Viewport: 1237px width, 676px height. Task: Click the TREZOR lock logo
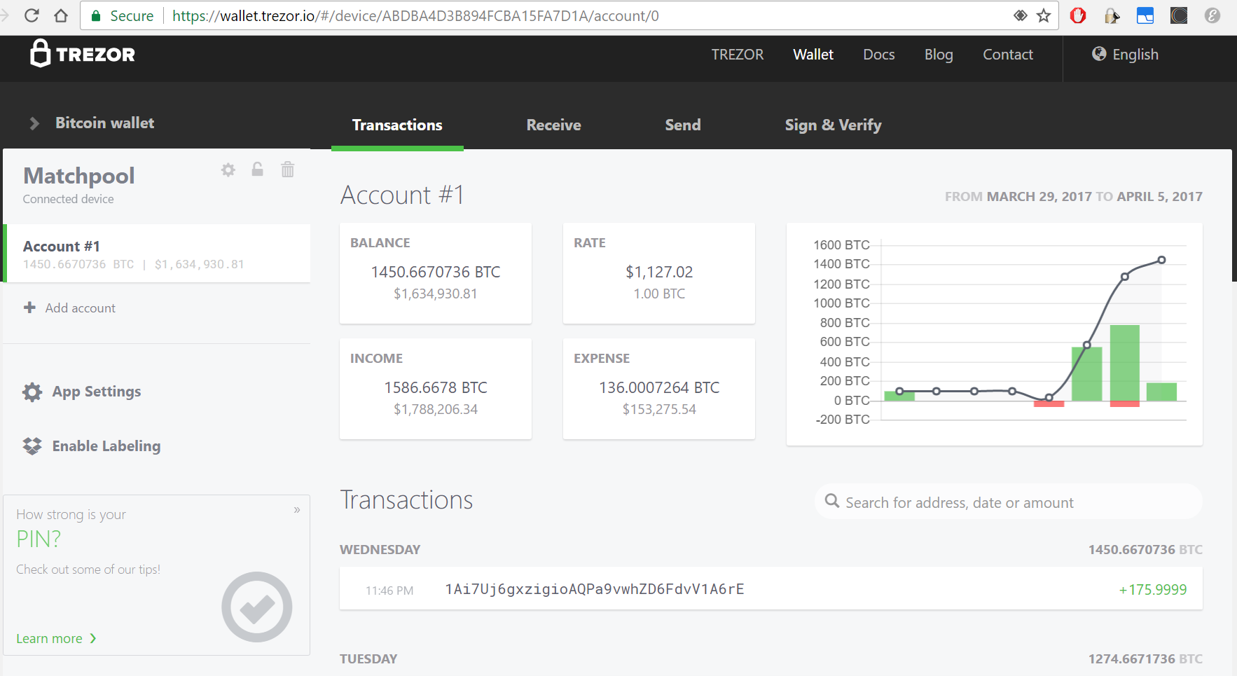pos(83,53)
